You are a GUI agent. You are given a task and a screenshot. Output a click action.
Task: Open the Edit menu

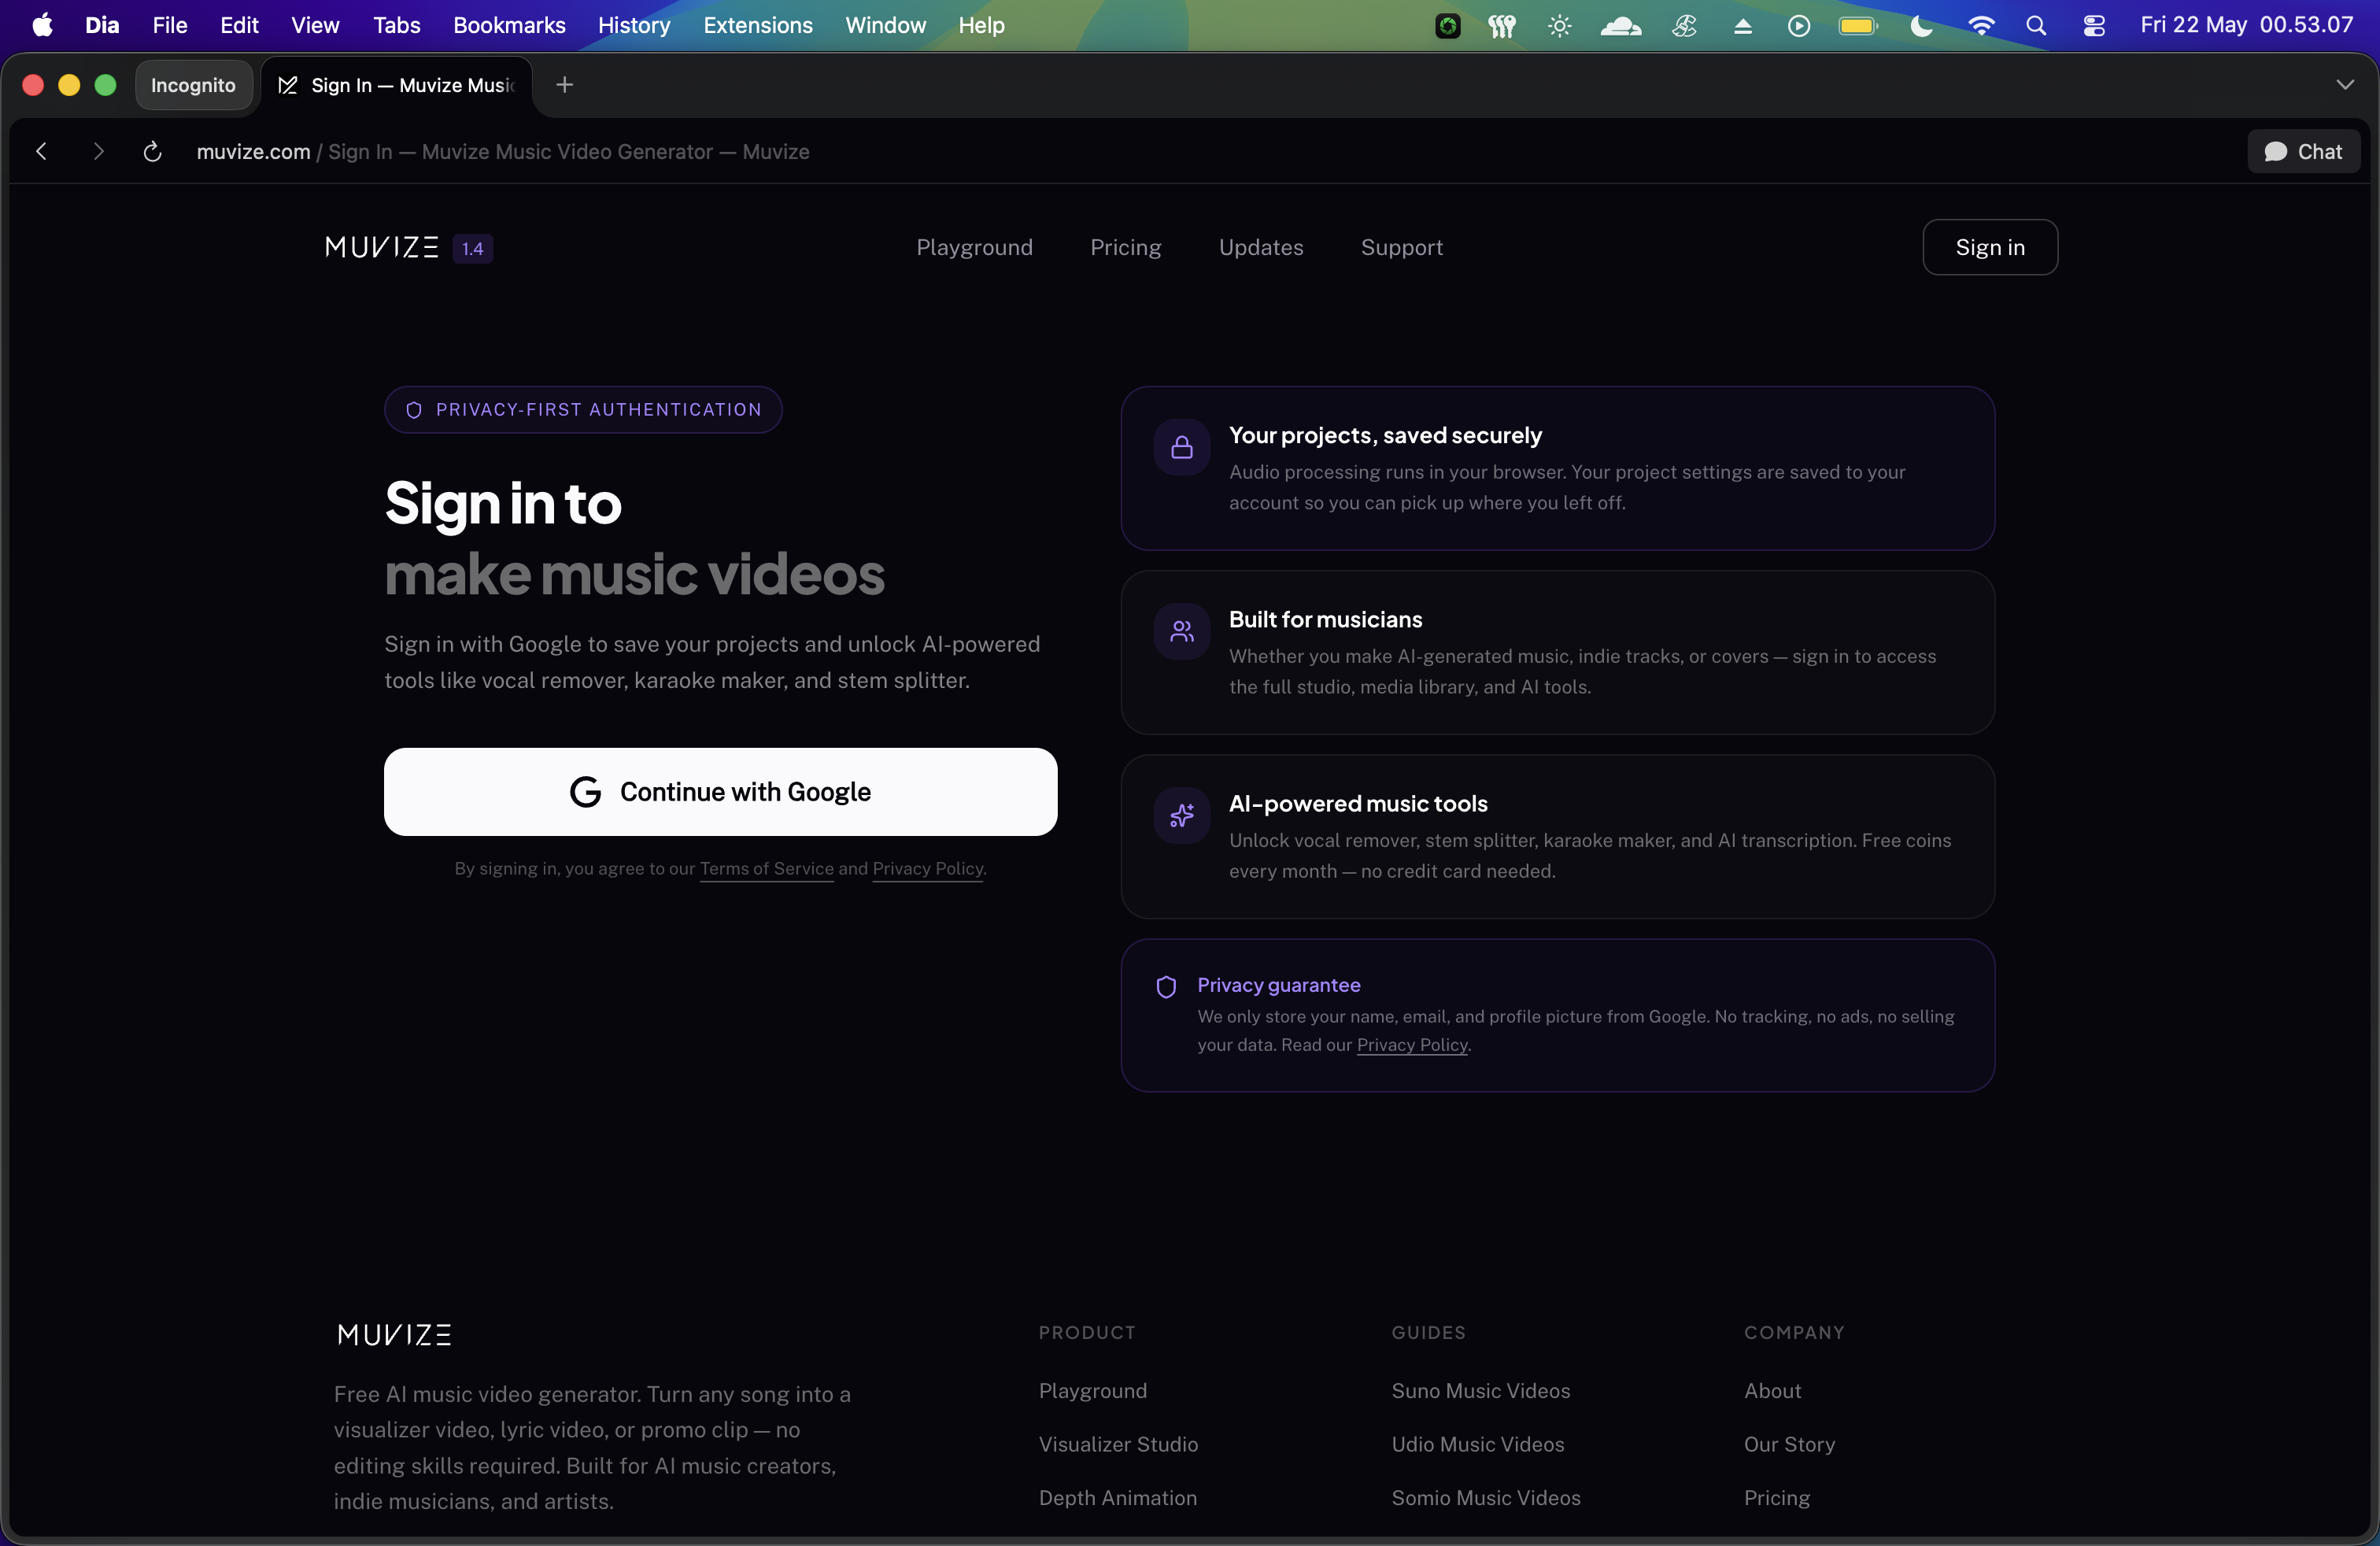click(239, 25)
